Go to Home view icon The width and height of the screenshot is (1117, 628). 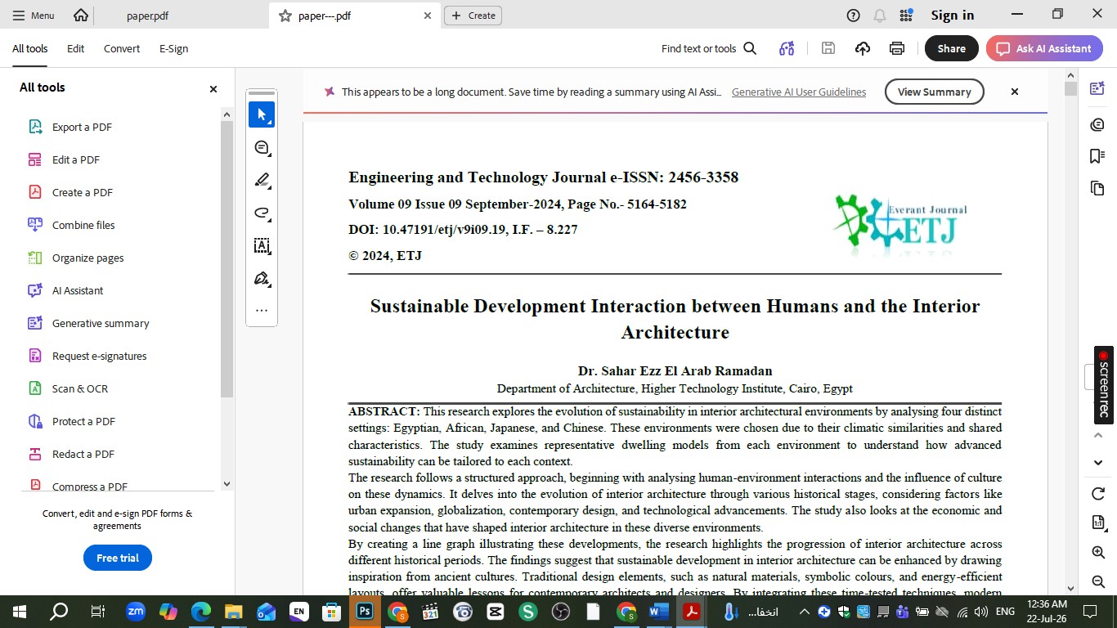pyautogui.click(x=80, y=15)
